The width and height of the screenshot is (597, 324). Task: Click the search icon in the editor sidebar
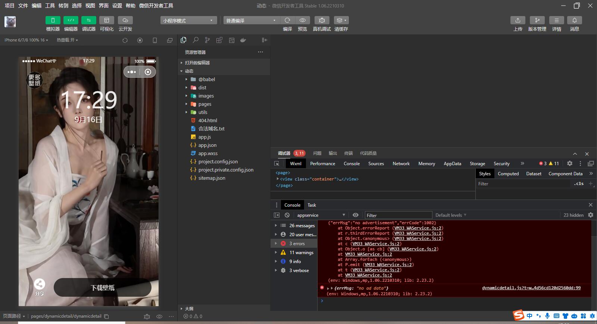pyautogui.click(x=196, y=40)
